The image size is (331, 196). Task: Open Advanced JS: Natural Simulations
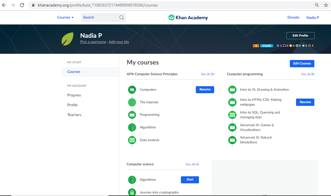pos(256,140)
